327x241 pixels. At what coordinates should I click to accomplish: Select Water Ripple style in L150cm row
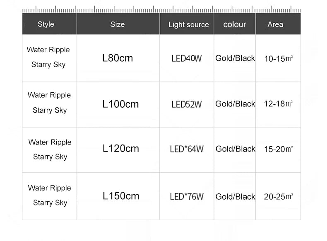click(49, 188)
